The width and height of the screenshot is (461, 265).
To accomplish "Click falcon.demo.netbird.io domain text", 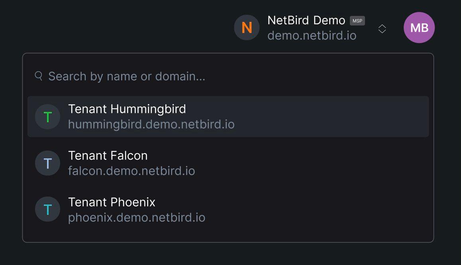I will click(132, 171).
